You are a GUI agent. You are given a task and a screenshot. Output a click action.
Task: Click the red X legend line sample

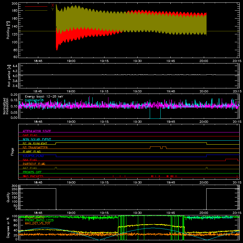(x=36, y=6)
